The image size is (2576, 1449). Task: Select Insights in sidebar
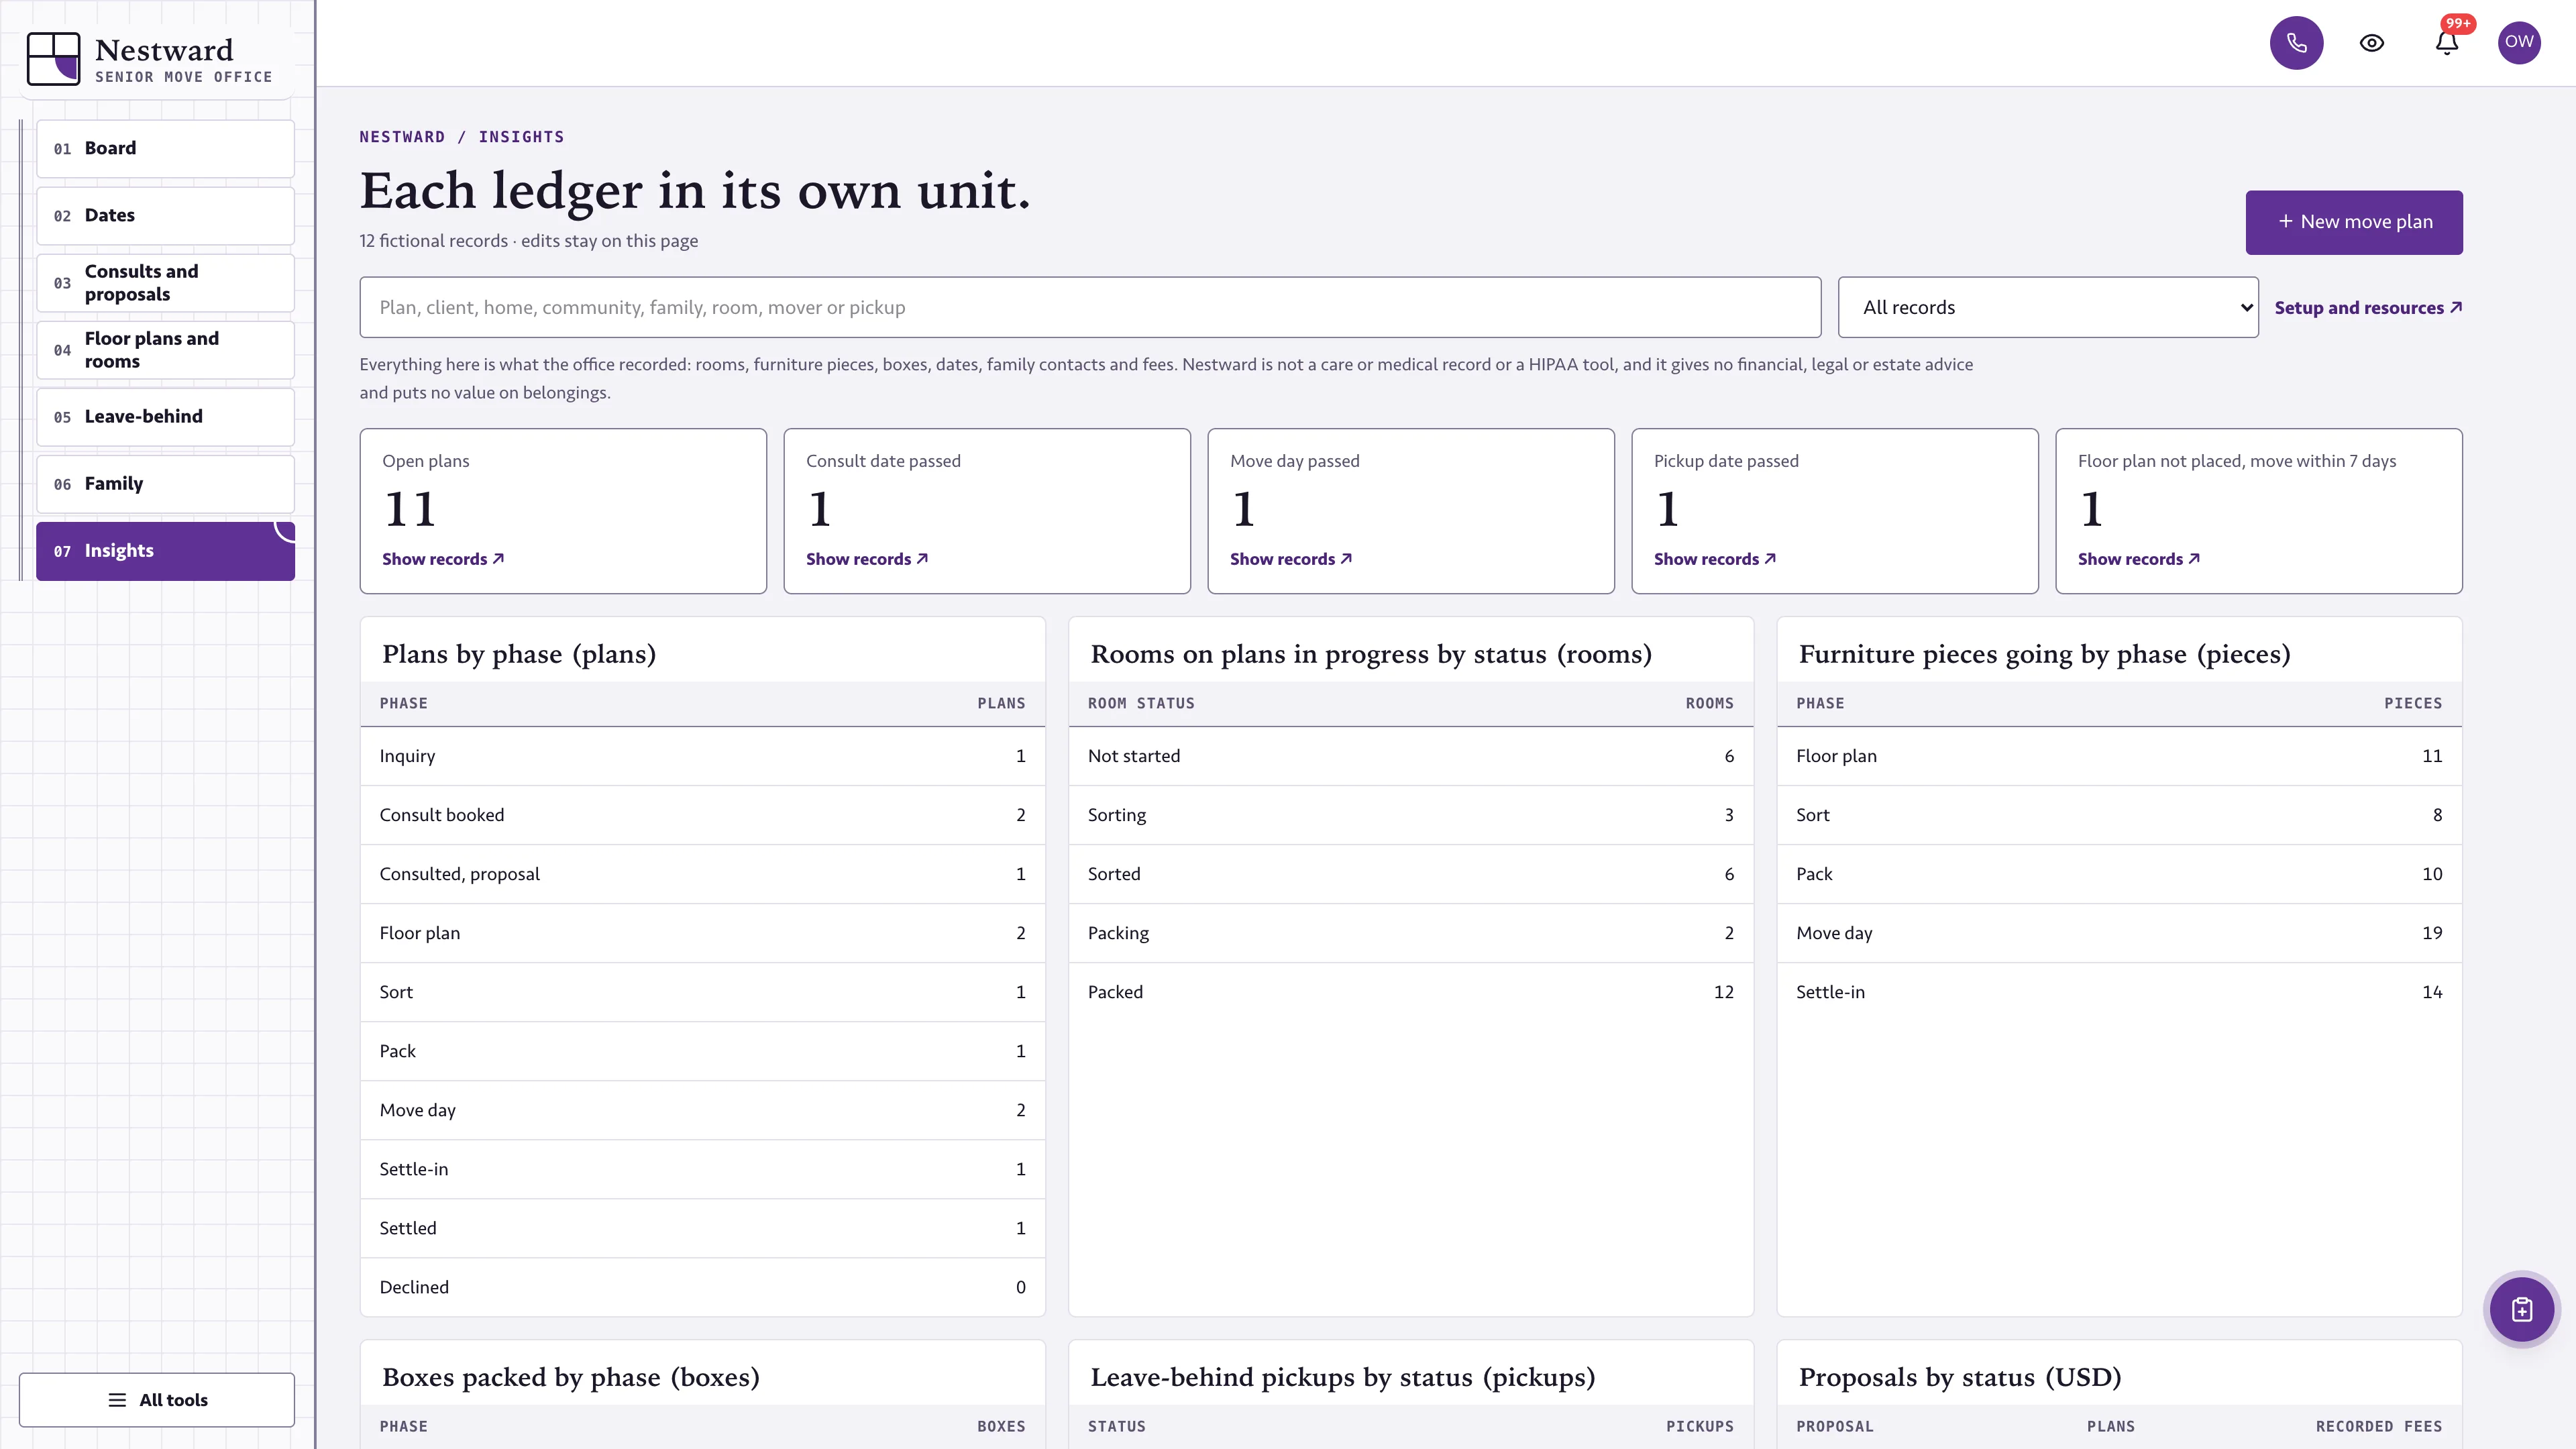pos(165,550)
